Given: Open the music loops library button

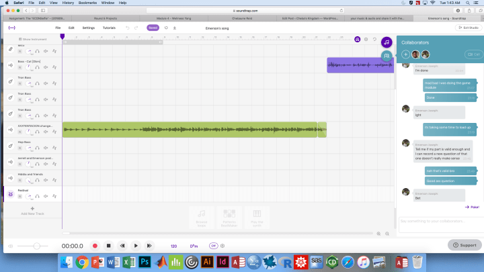Looking at the screenshot, I should pos(387,42).
